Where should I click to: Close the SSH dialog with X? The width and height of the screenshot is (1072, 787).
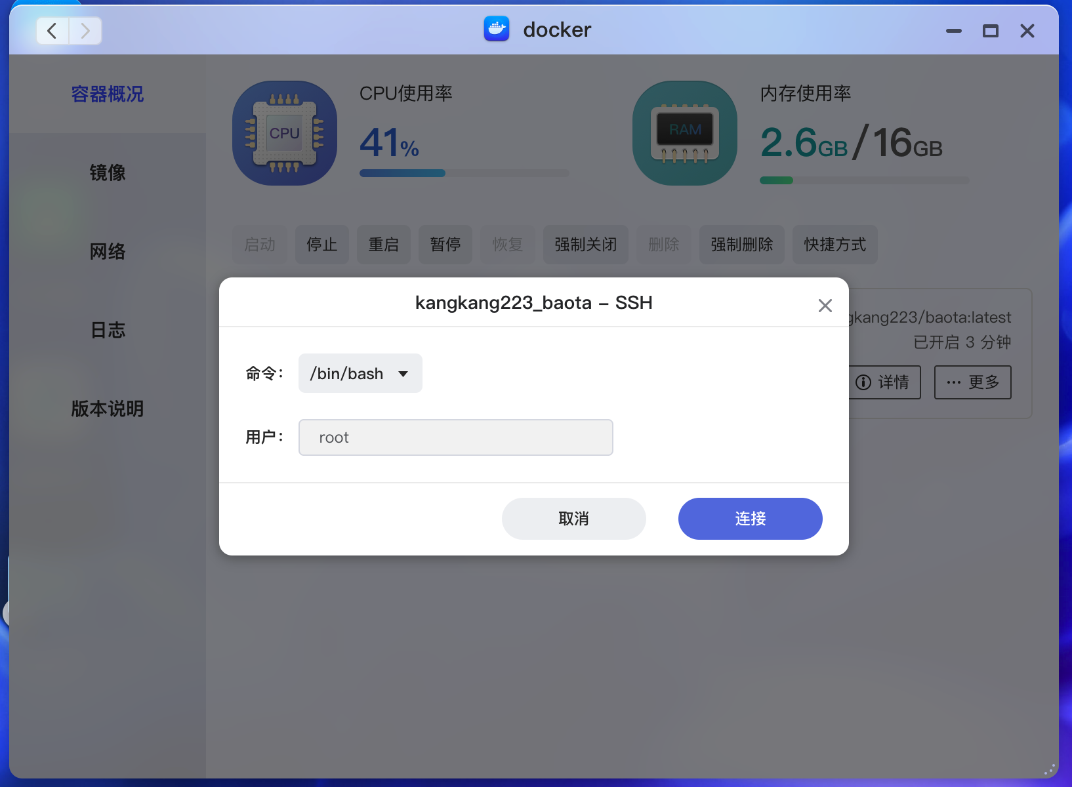(x=825, y=305)
